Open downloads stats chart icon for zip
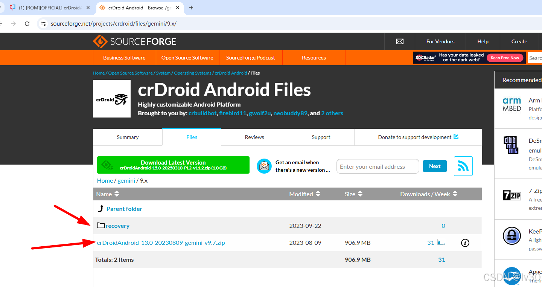 (x=442, y=242)
